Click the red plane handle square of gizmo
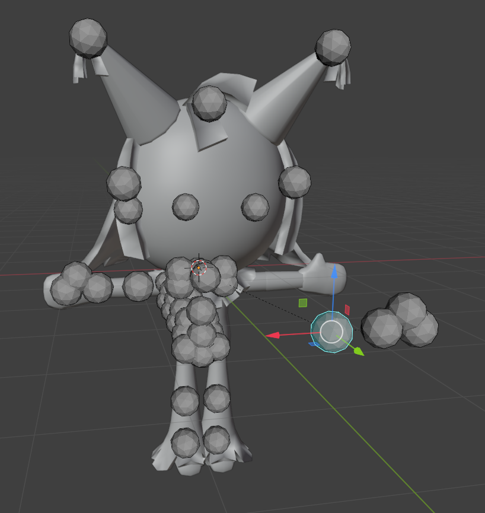The width and height of the screenshot is (485, 513). (347, 310)
